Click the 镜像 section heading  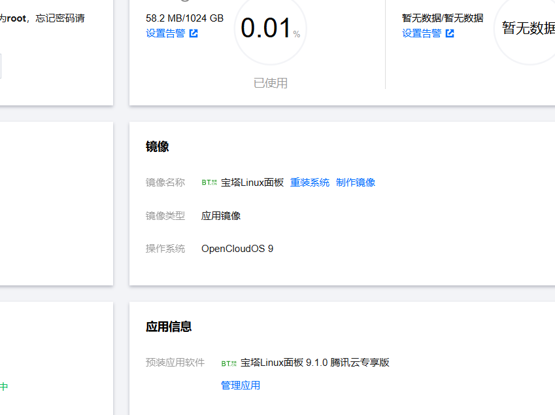point(158,147)
